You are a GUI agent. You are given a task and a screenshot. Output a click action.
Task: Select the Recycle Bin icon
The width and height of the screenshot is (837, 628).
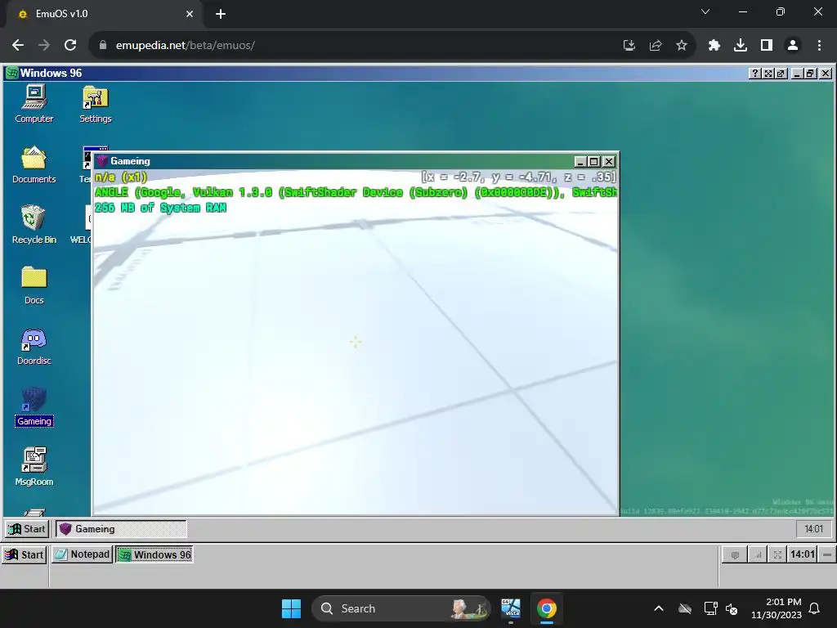tap(34, 225)
